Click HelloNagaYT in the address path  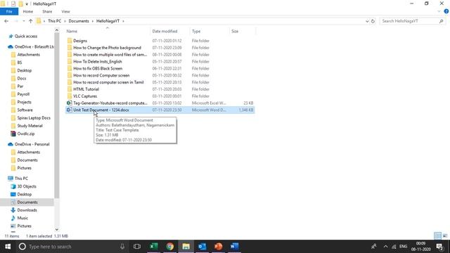108,21
